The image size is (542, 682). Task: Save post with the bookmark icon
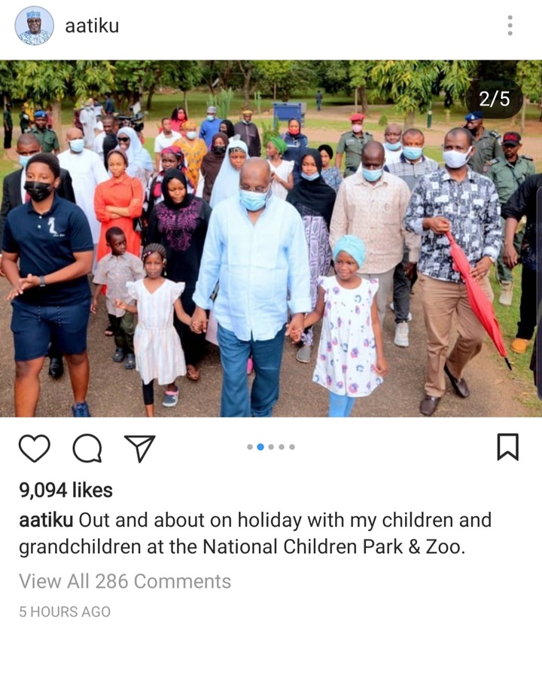507,447
